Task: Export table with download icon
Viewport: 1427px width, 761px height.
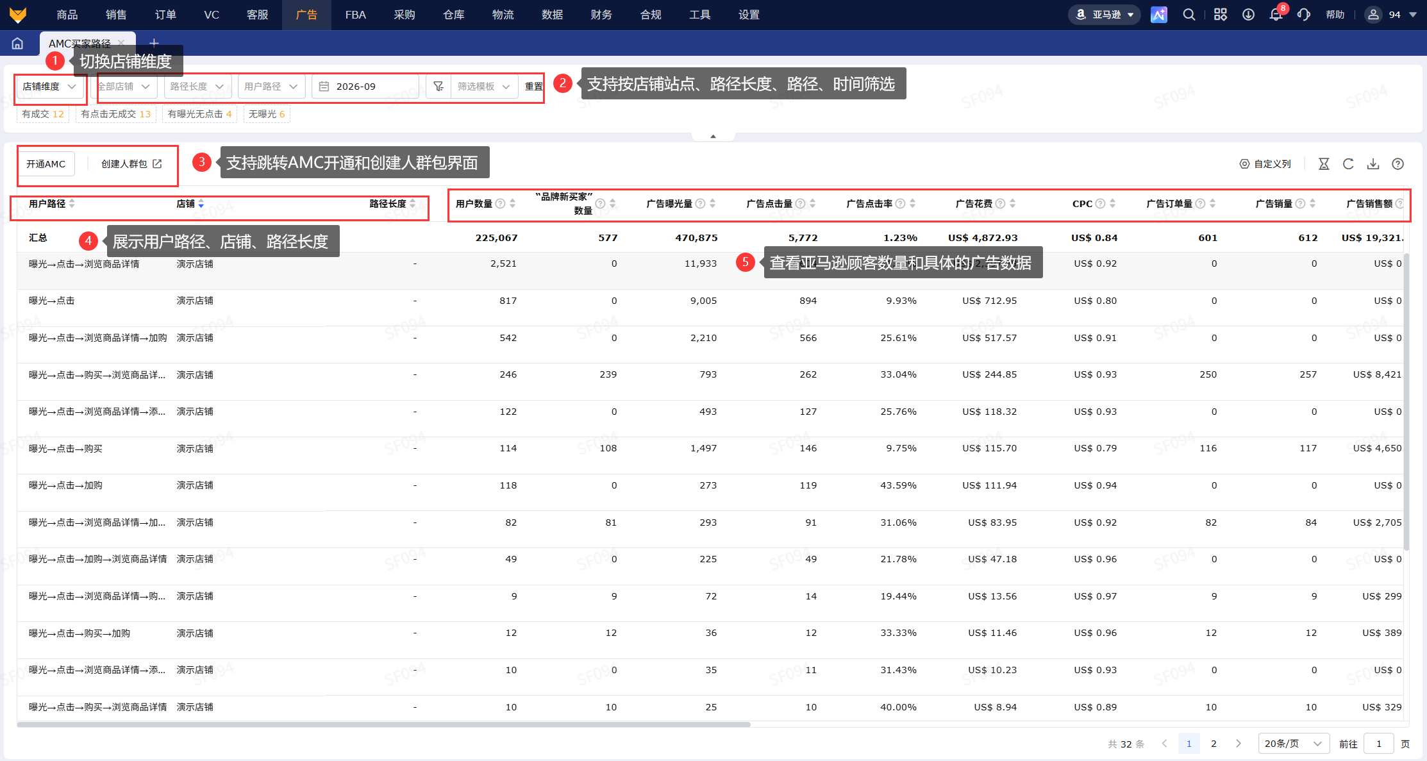Action: point(1373,164)
